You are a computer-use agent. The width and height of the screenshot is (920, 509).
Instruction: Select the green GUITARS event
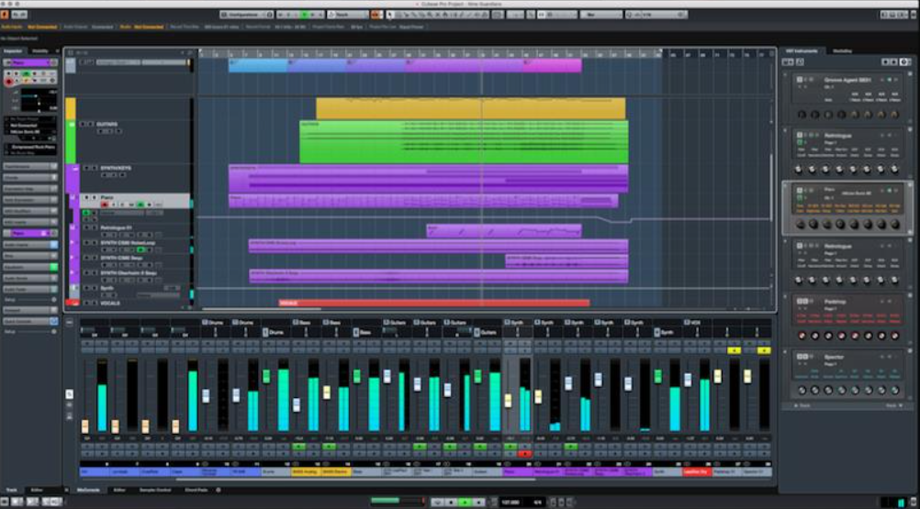click(464, 142)
